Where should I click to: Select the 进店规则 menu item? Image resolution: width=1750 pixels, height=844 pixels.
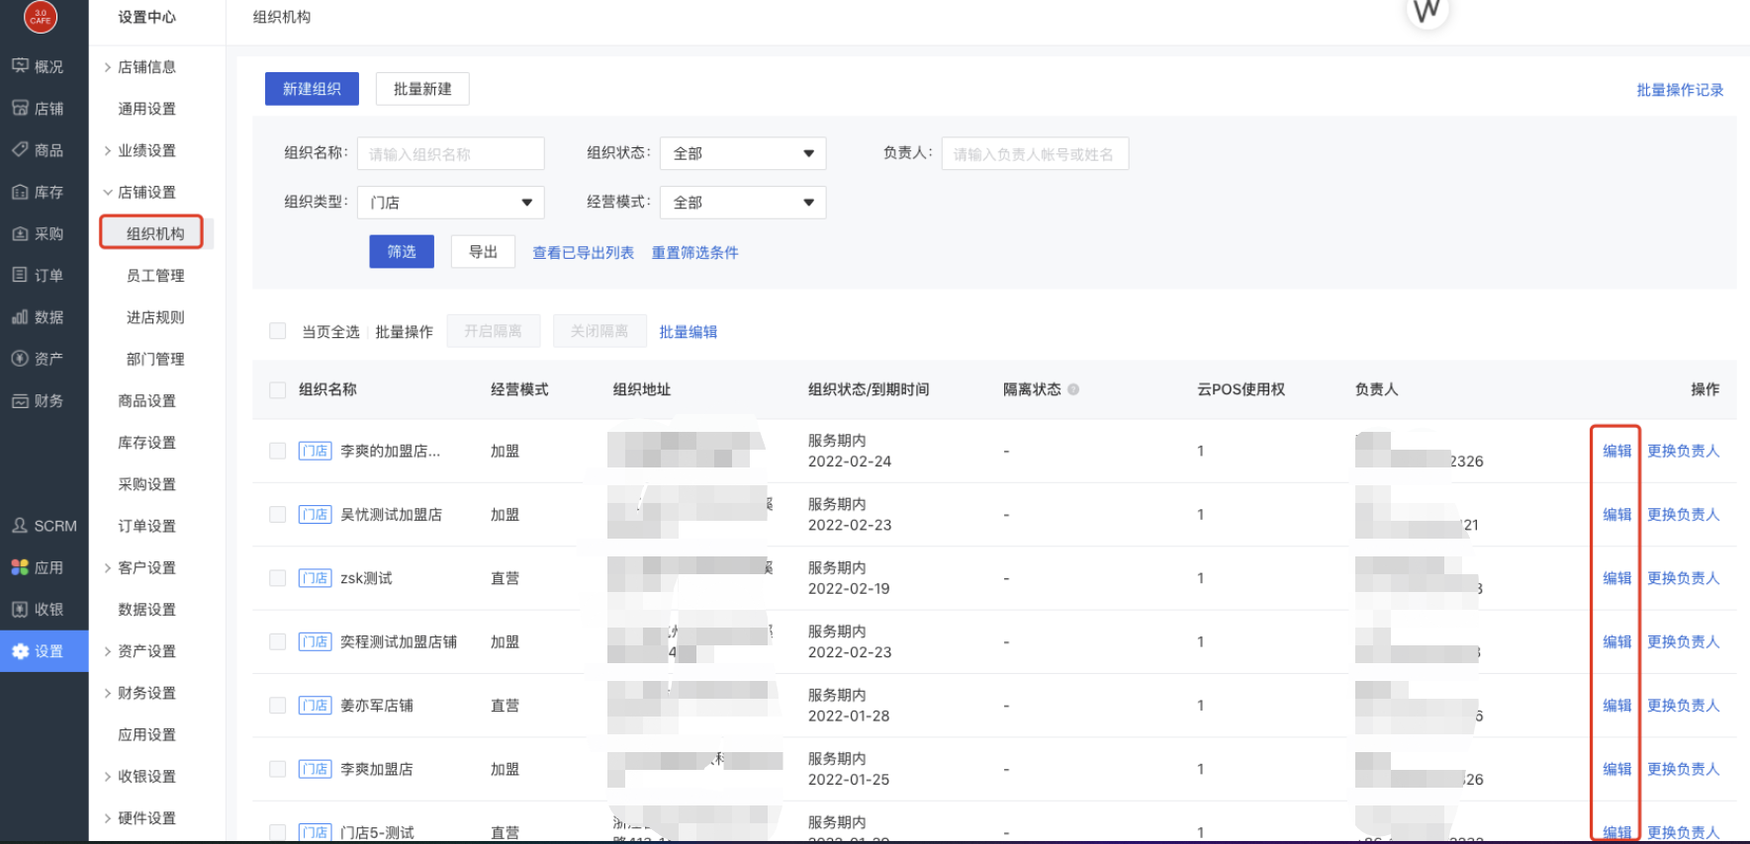click(155, 317)
